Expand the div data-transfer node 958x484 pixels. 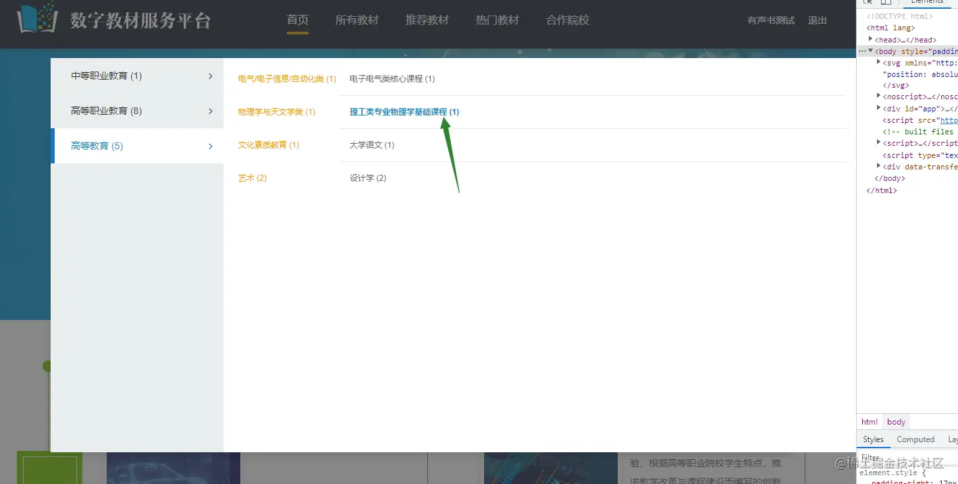coord(878,166)
